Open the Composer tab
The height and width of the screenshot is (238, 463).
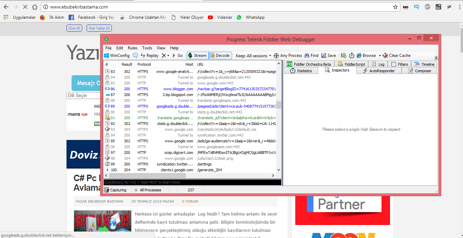tap(420, 71)
